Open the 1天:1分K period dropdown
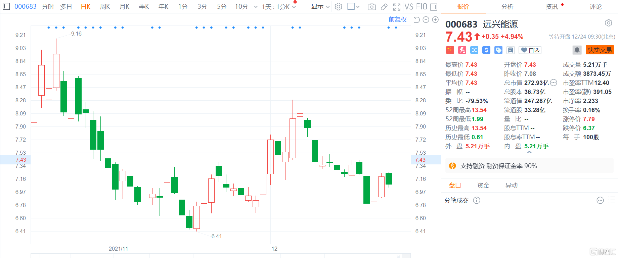 pos(279,7)
